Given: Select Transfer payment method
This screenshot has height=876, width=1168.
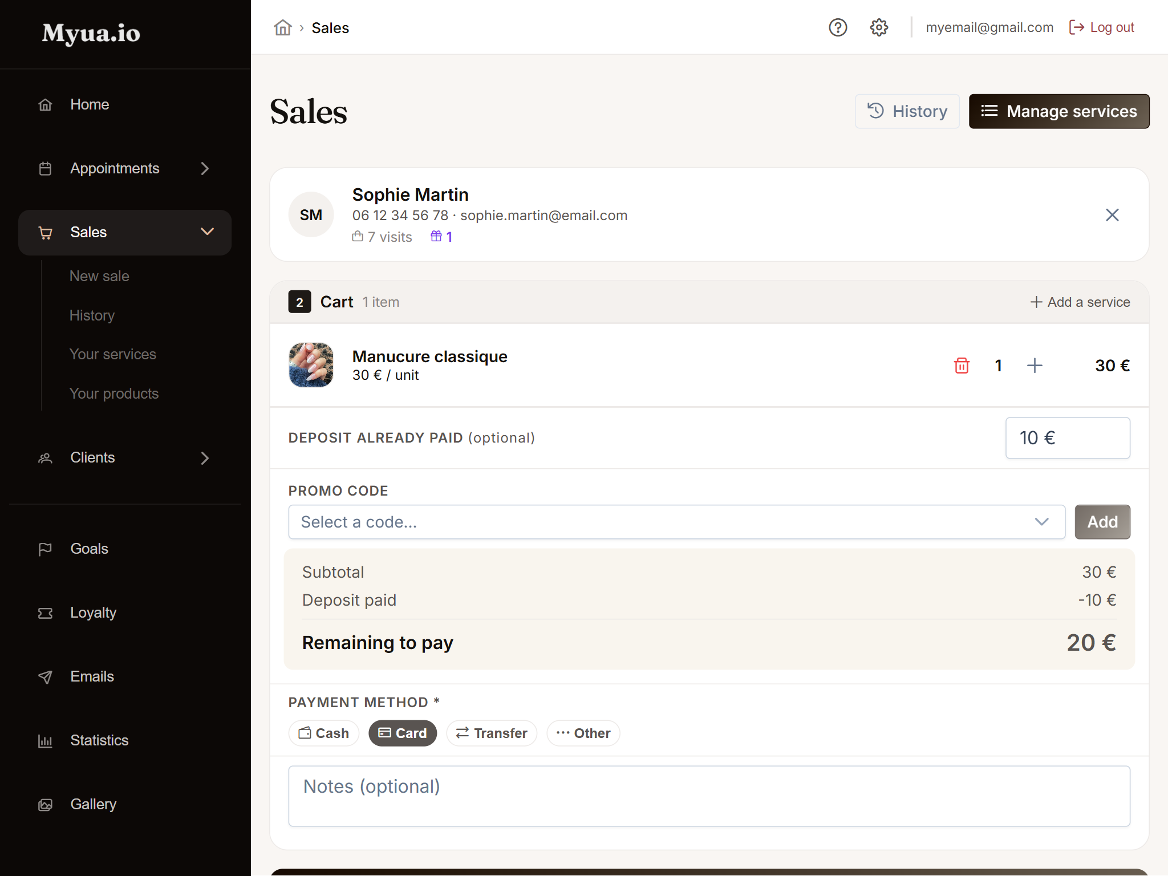Looking at the screenshot, I should (492, 733).
